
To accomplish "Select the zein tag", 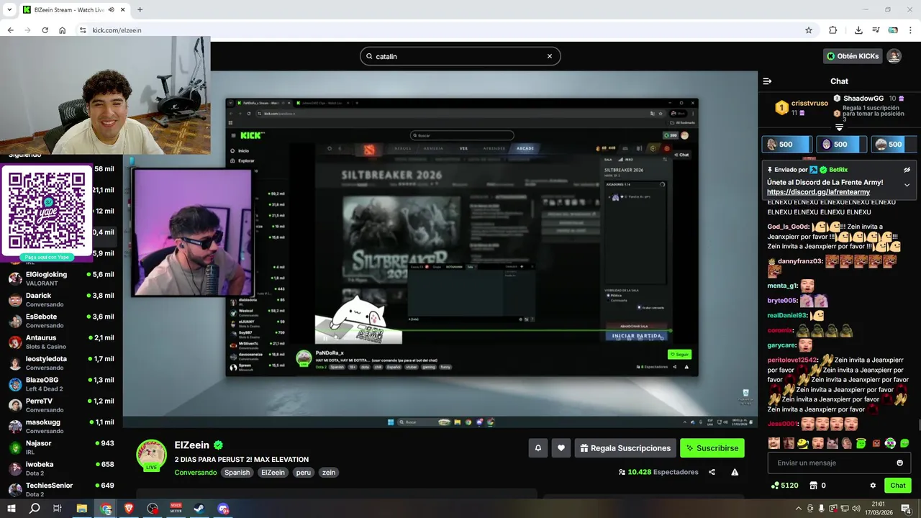I will [329, 473].
